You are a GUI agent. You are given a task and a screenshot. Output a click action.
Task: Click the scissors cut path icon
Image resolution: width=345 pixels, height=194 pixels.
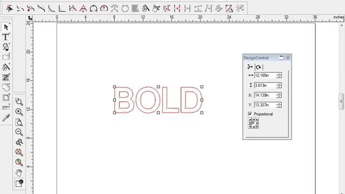pyautogui.click(x=156, y=9)
